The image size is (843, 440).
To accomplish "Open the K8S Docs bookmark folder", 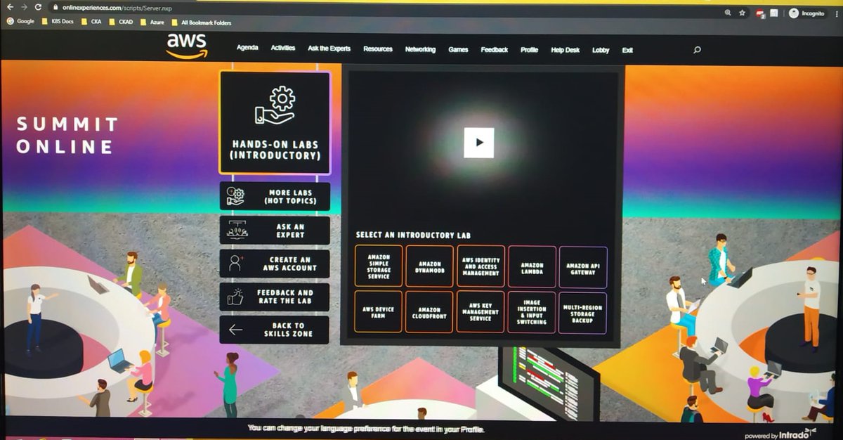I will tap(58, 22).
